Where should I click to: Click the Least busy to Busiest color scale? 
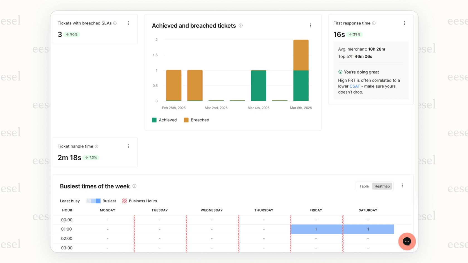click(x=93, y=201)
